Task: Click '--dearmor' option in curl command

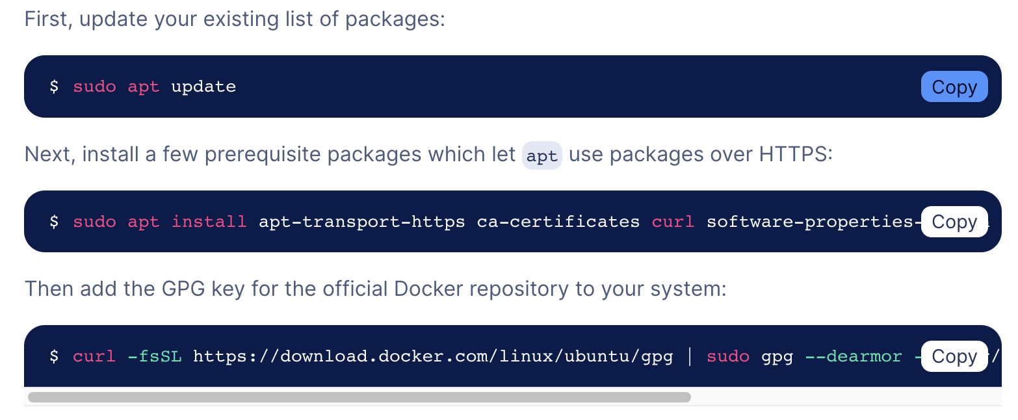Action: pyautogui.click(x=854, y=356)
